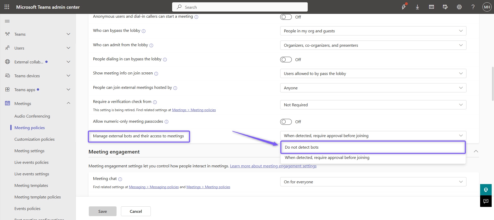Open Learn more about meeting engagement settings link
Image resolution: width=494 pixels, height=220 pixels.
[273, 166]
